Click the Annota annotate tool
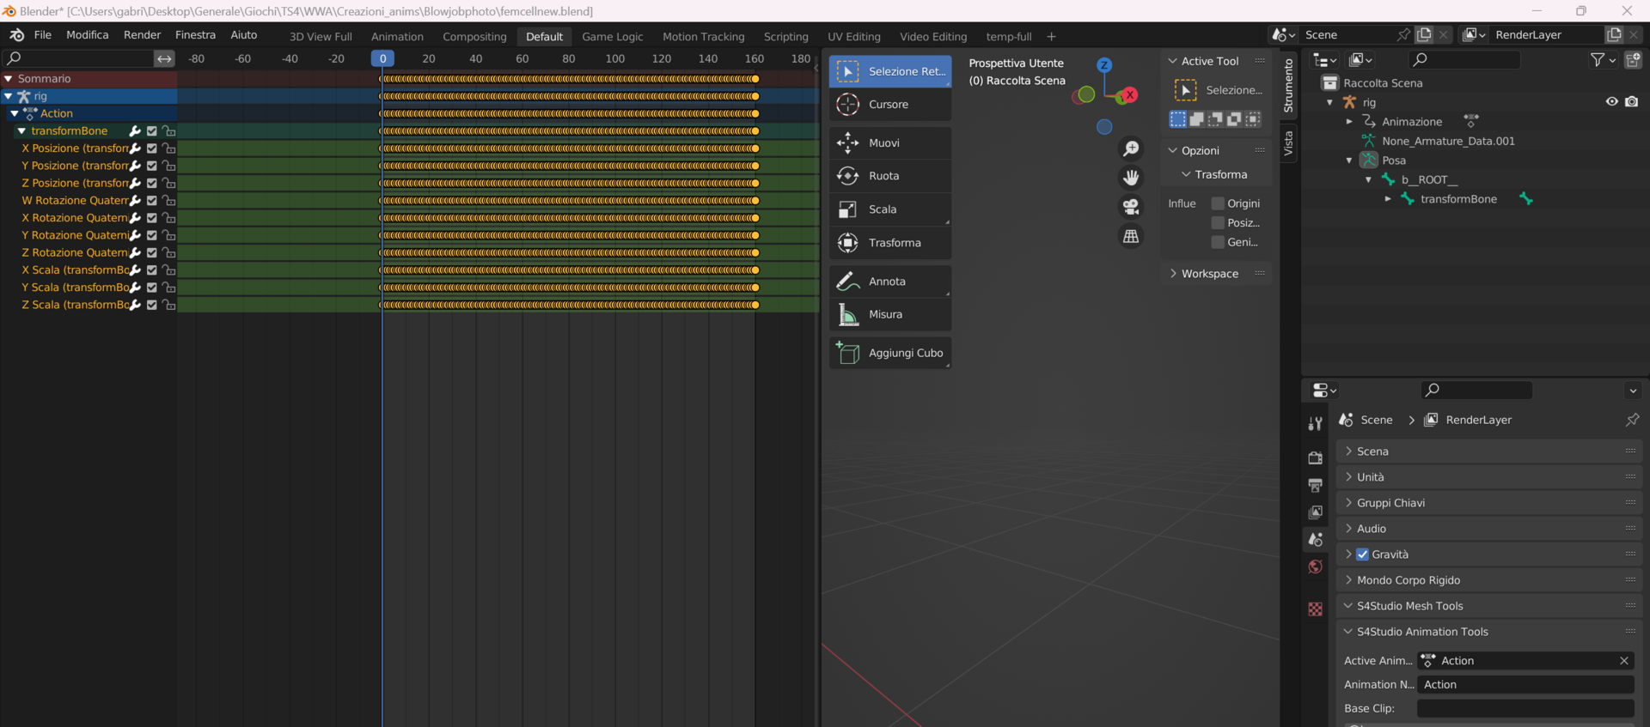This screenshot has width=1650, height=727. (x=889, y=282)
